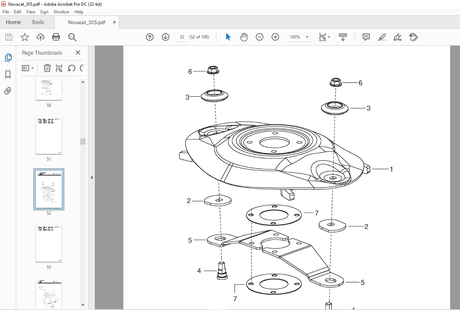The image size is (460, 310).
Task: Open the View menu
Action: [31, 12]
